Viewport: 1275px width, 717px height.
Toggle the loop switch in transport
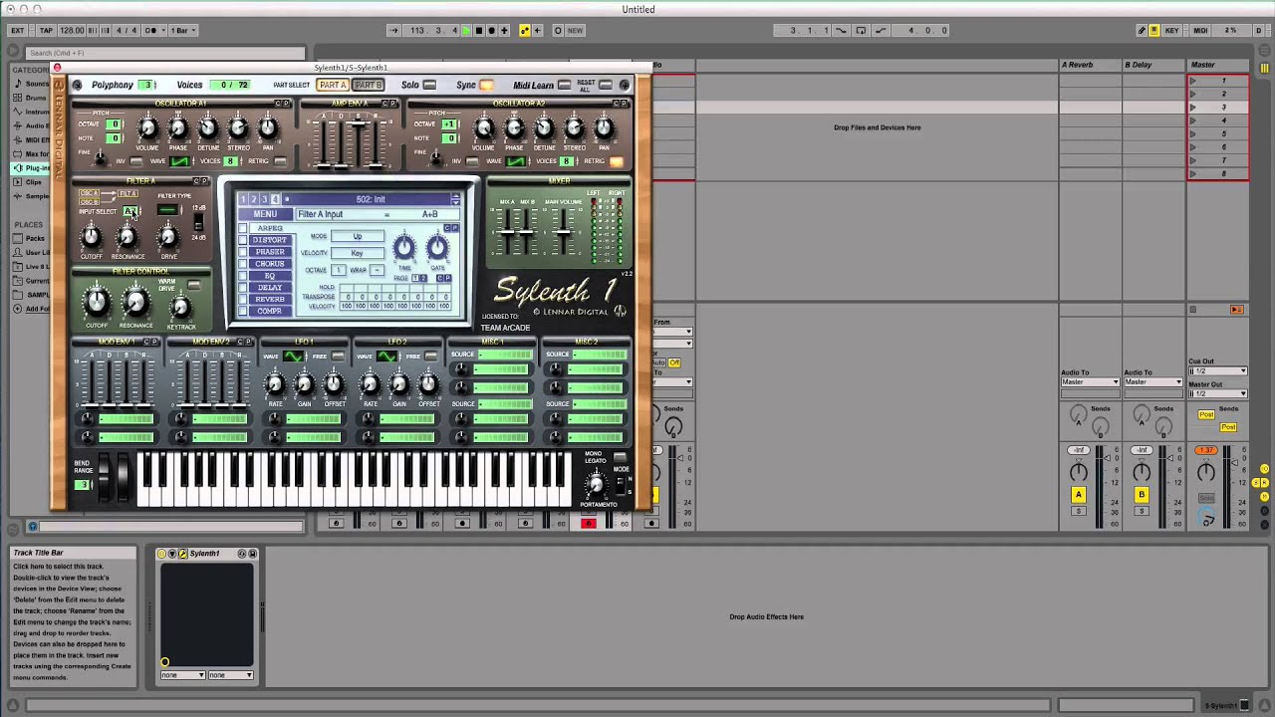click(x=861, y=30)
